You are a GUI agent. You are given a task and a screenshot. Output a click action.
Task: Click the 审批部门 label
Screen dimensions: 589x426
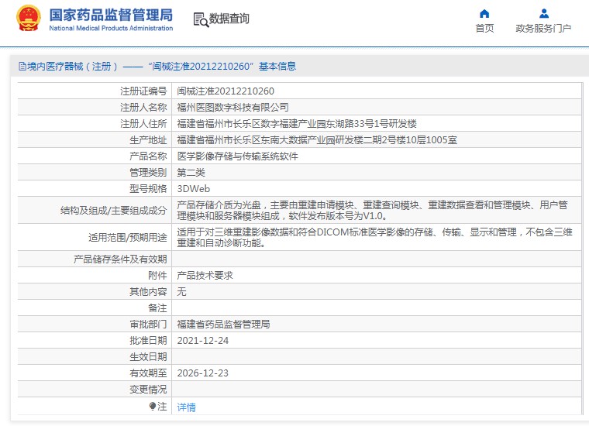[x=148, y=325]
